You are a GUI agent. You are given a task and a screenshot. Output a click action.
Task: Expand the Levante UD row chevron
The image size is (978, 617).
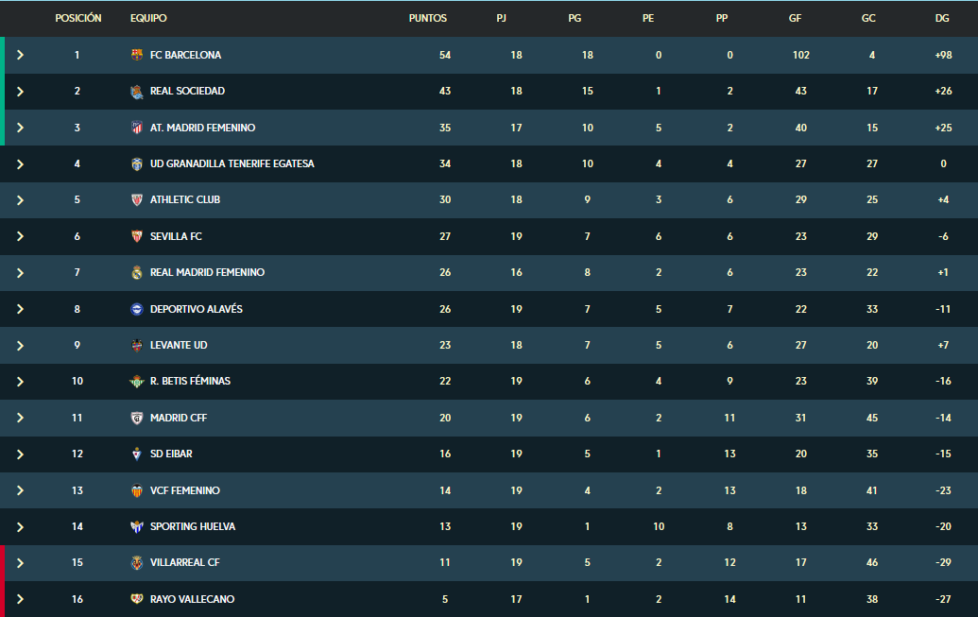click(20, 346)
